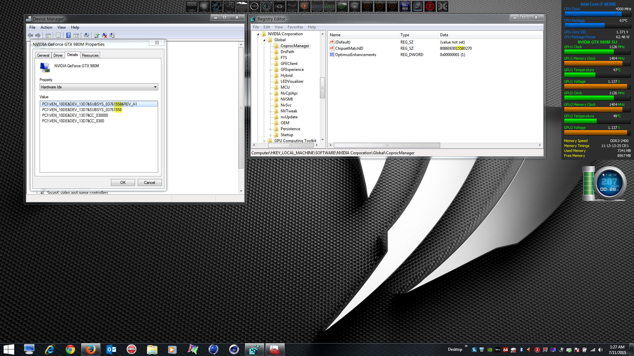Select the OptimusEnhancements registry value
This screenshot has width=634, height=356.
(356, 55)
